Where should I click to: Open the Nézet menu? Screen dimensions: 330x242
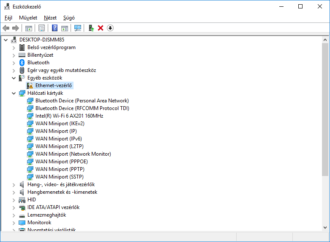[x=50, y=18]
